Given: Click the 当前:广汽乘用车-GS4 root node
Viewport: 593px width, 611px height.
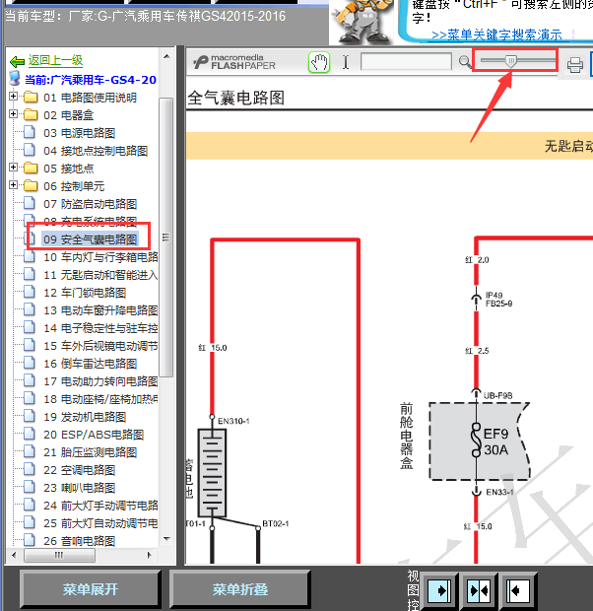Looking at the screenshot, I should pos(91,80).
